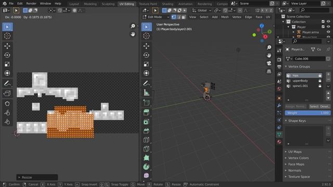The height and width of the screenshot is (187, 333).
Task: Toggle X axis mirror button
Action: [262, 10]
